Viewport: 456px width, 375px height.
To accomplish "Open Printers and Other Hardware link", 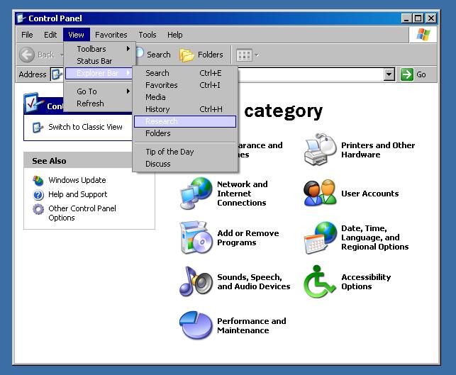I will pos(378,150).
